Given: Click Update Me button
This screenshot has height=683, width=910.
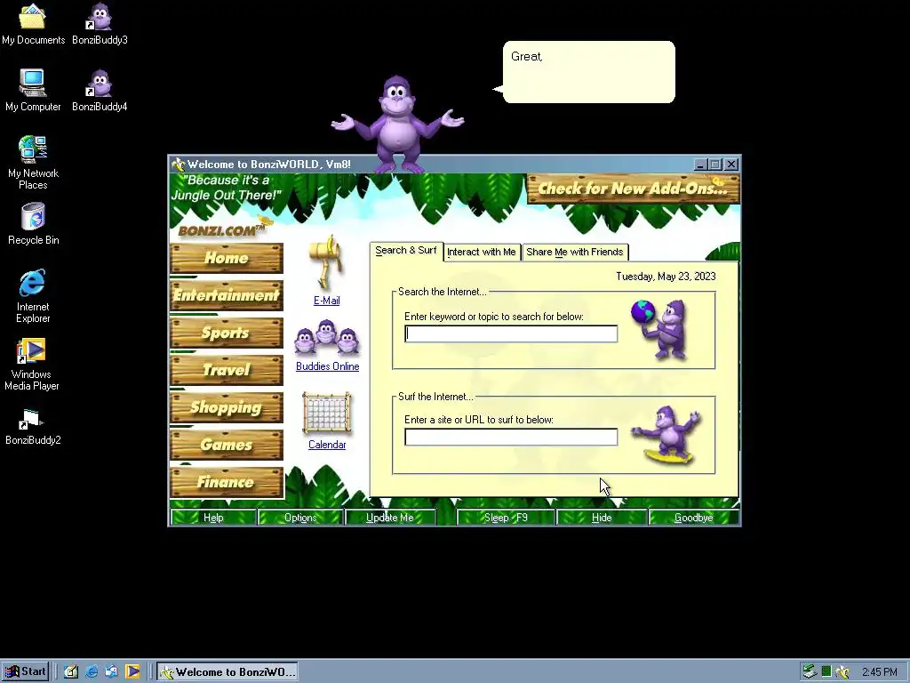Looking at the screenshot, I should pyautogui.click(x=390, y=518).
